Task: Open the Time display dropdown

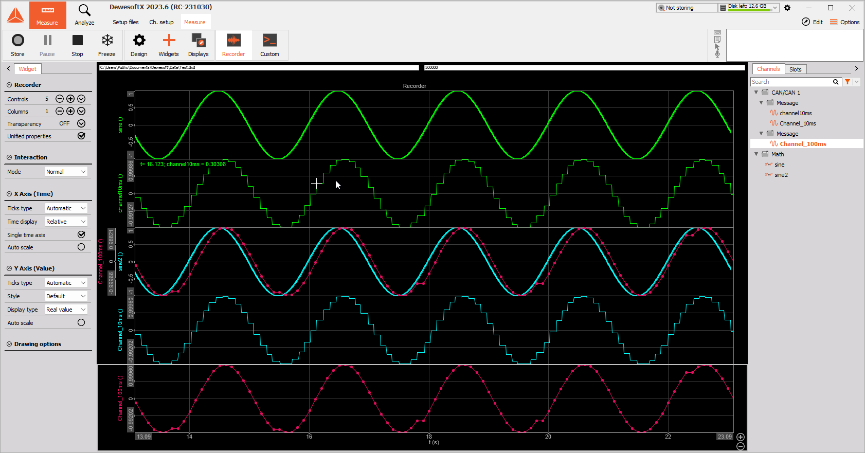Action: coord(66,222)
